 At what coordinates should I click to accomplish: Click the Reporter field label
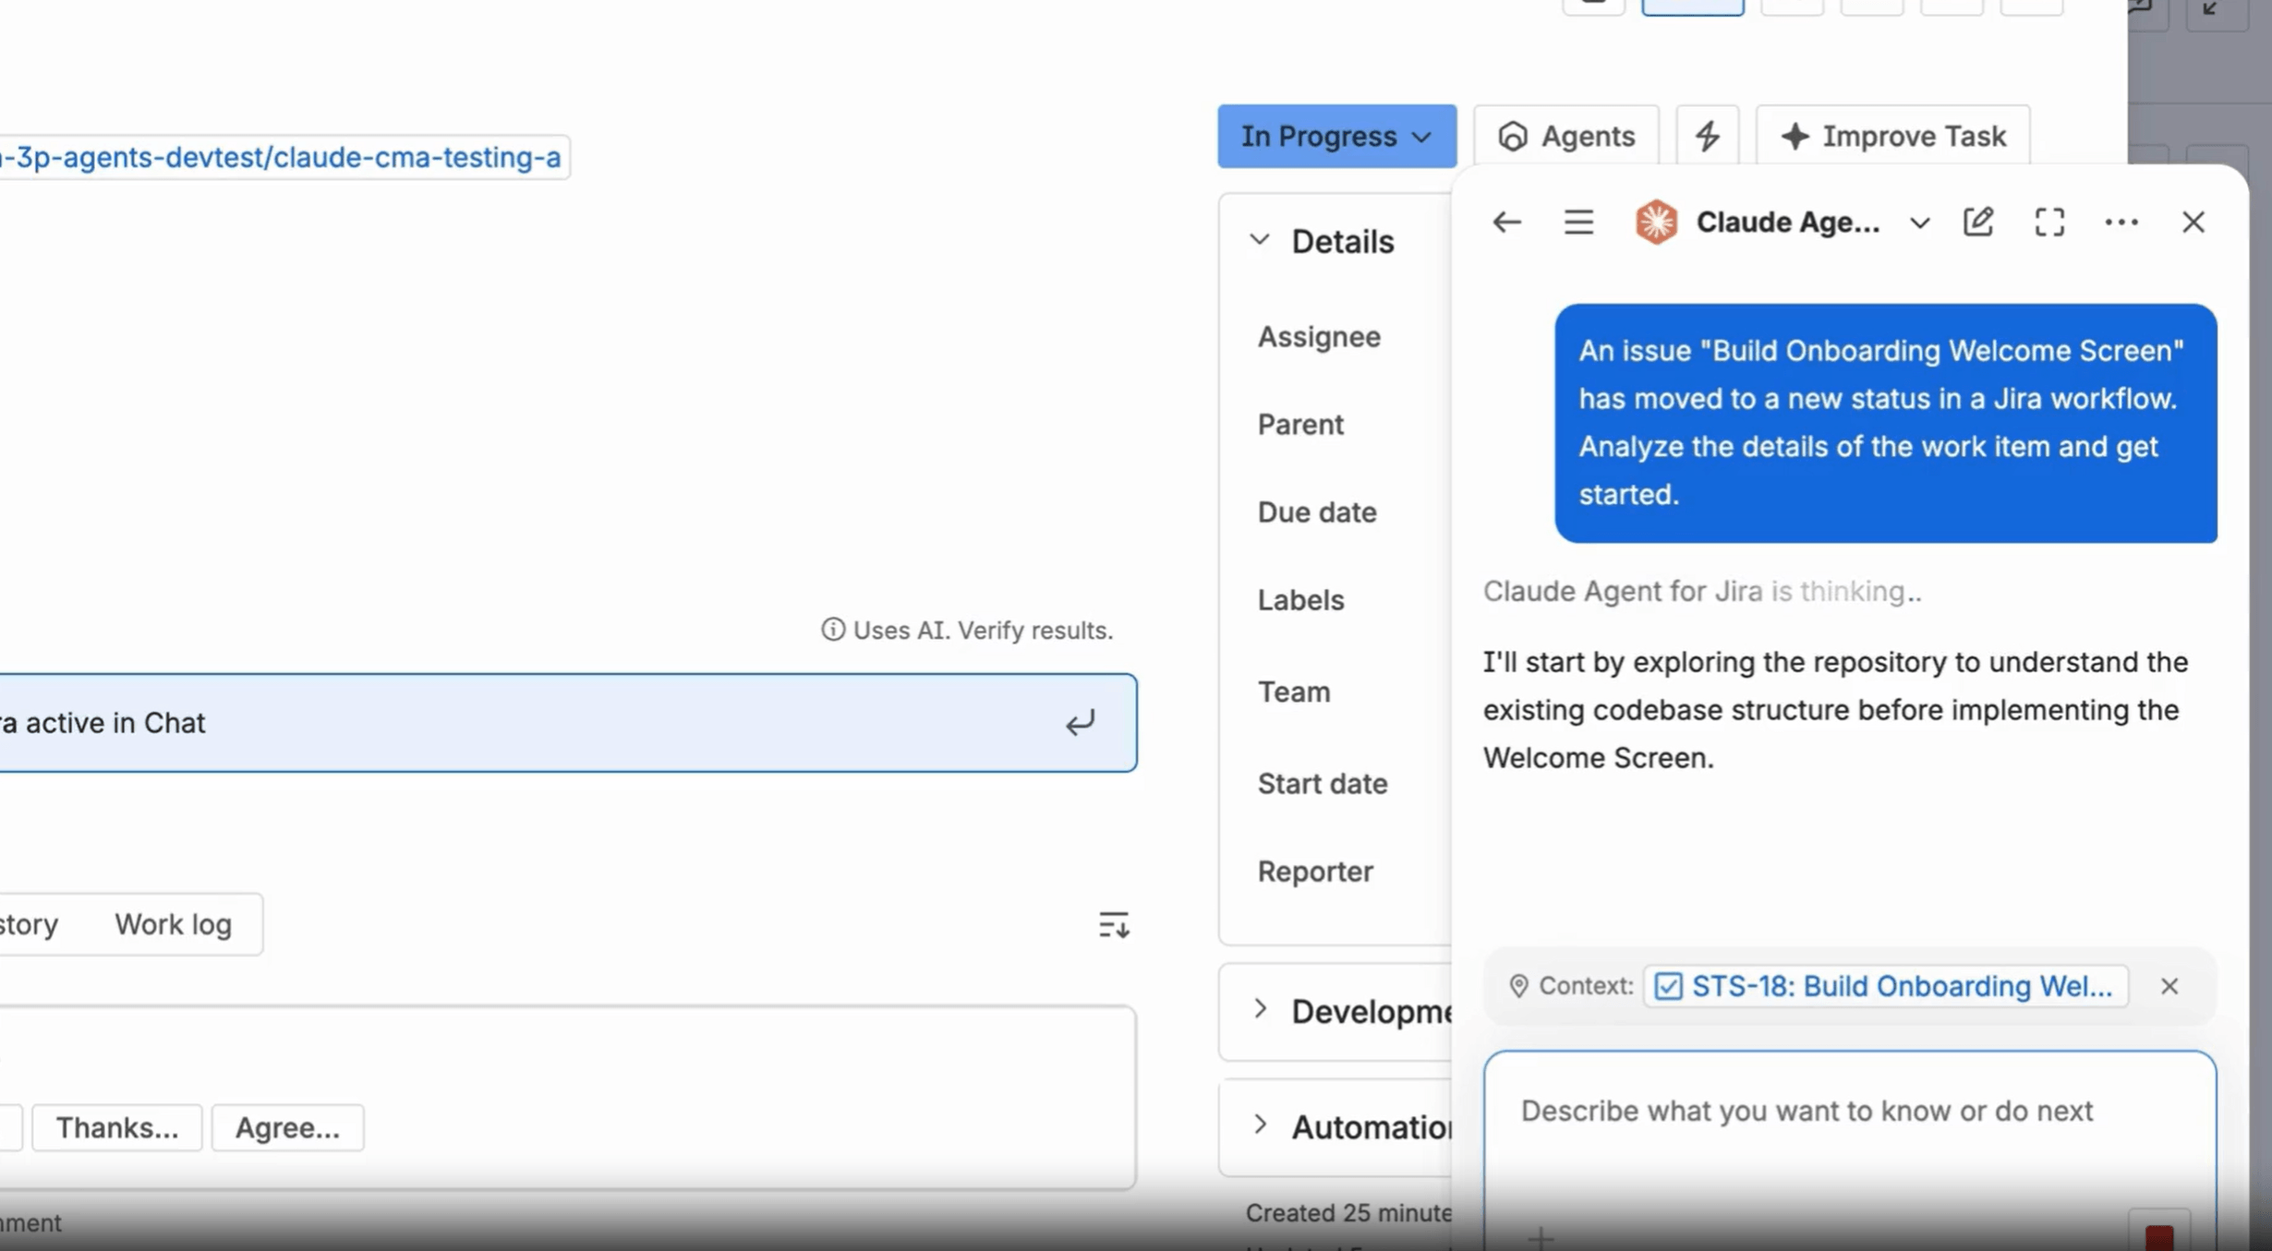click(1314, 872)
